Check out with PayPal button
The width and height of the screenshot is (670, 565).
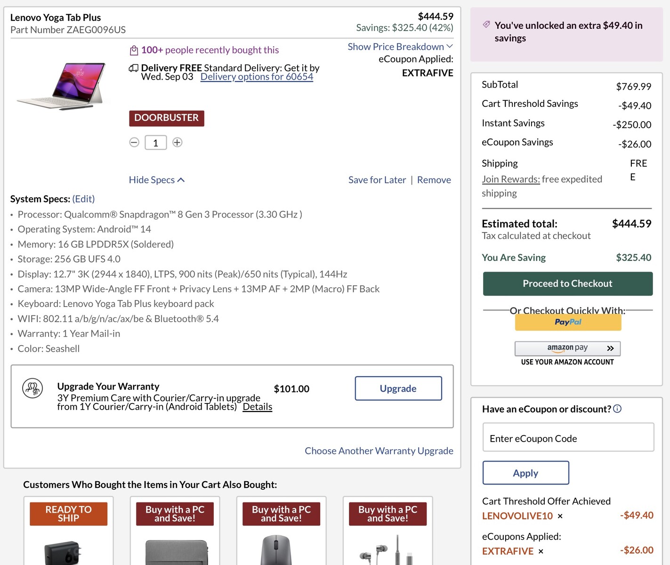coord(568,322)
